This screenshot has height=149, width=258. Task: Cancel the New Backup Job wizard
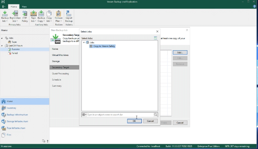click(x=180, y=123)
